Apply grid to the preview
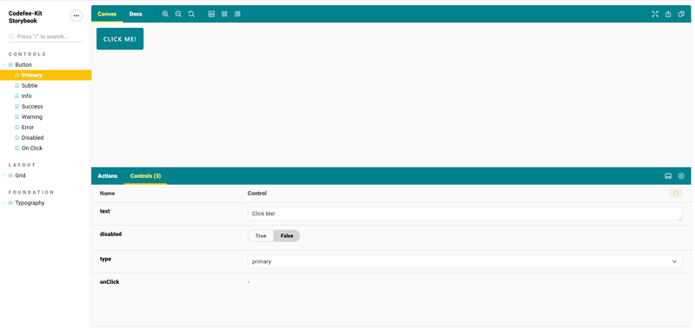The width and height of the screenshot is (695, 329). click(224, 14)
